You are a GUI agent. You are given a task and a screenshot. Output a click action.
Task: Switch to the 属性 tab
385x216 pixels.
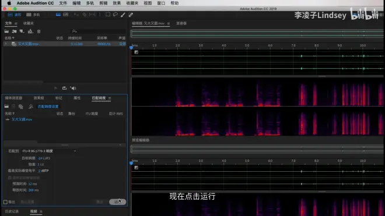point(77,98)
